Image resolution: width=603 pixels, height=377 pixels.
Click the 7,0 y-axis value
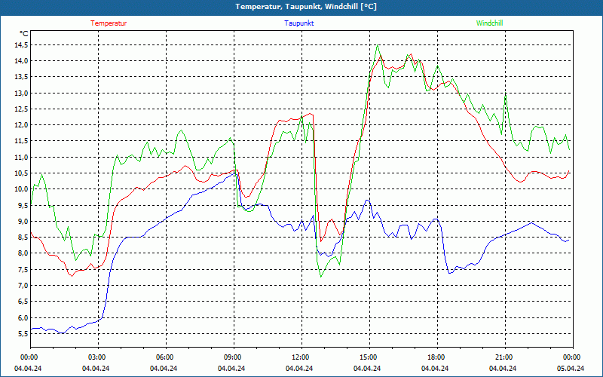pyautogui.click(x=23, y=286)
